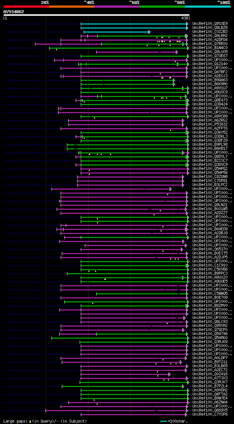Open hit UniRef100_C0Z2B3

210,31
